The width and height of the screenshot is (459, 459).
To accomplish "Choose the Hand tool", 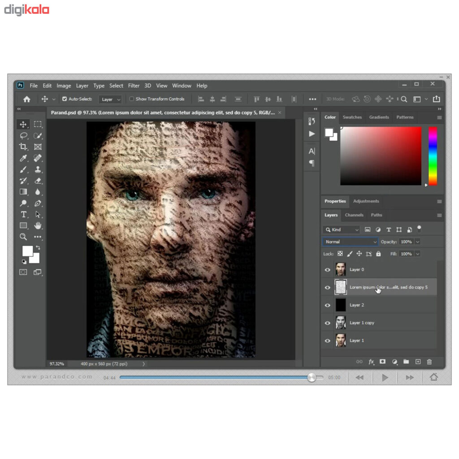I will point(38,225).
